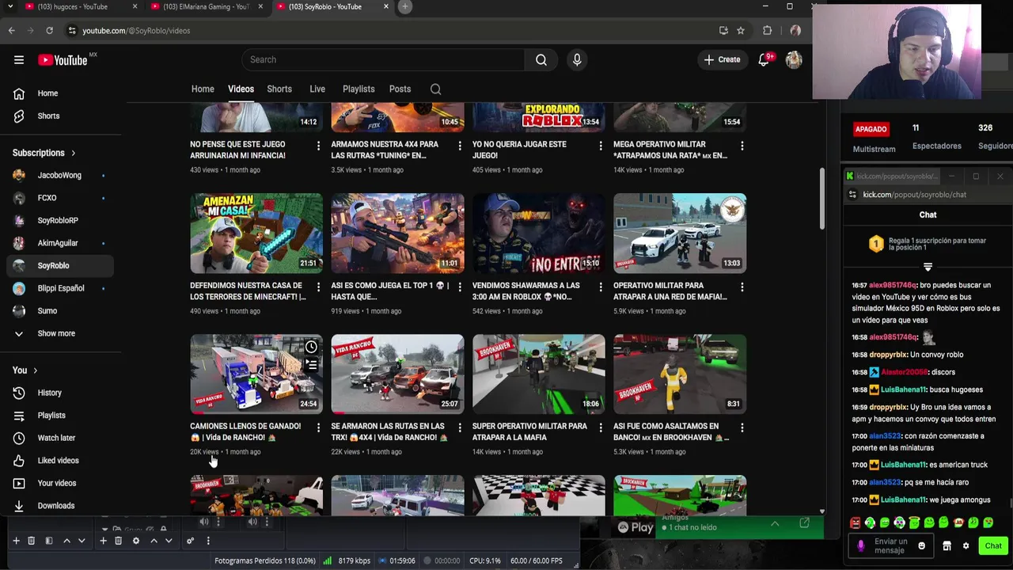The image size is (1013, 570).
Task: Click Enviar un mensaje chat field
Action: click(x=890, y=545)
